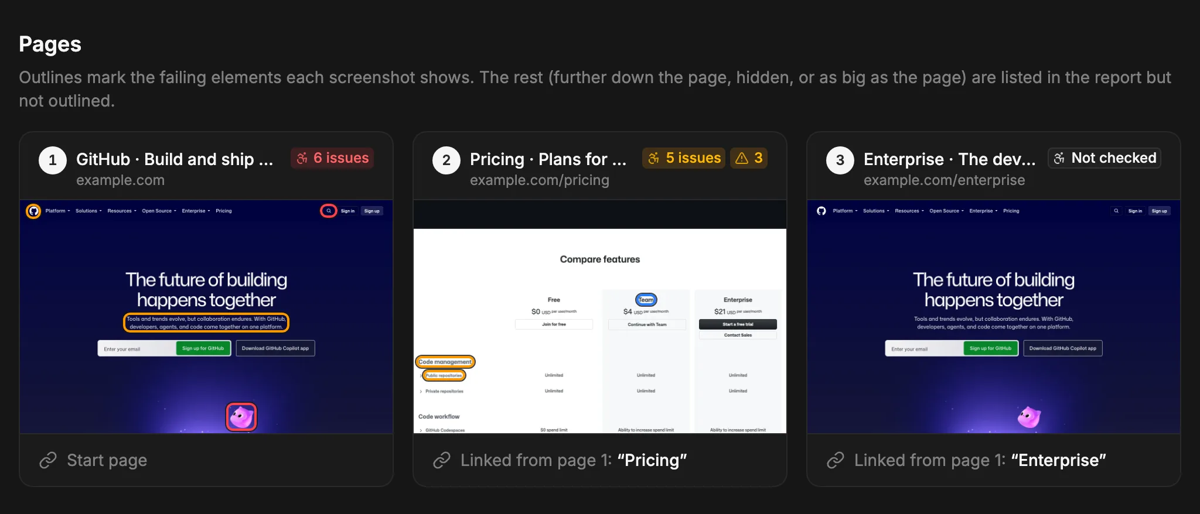Click the number 2 circle on the Pricing card
Screen dimensions: 1200x514
point(446,160)
